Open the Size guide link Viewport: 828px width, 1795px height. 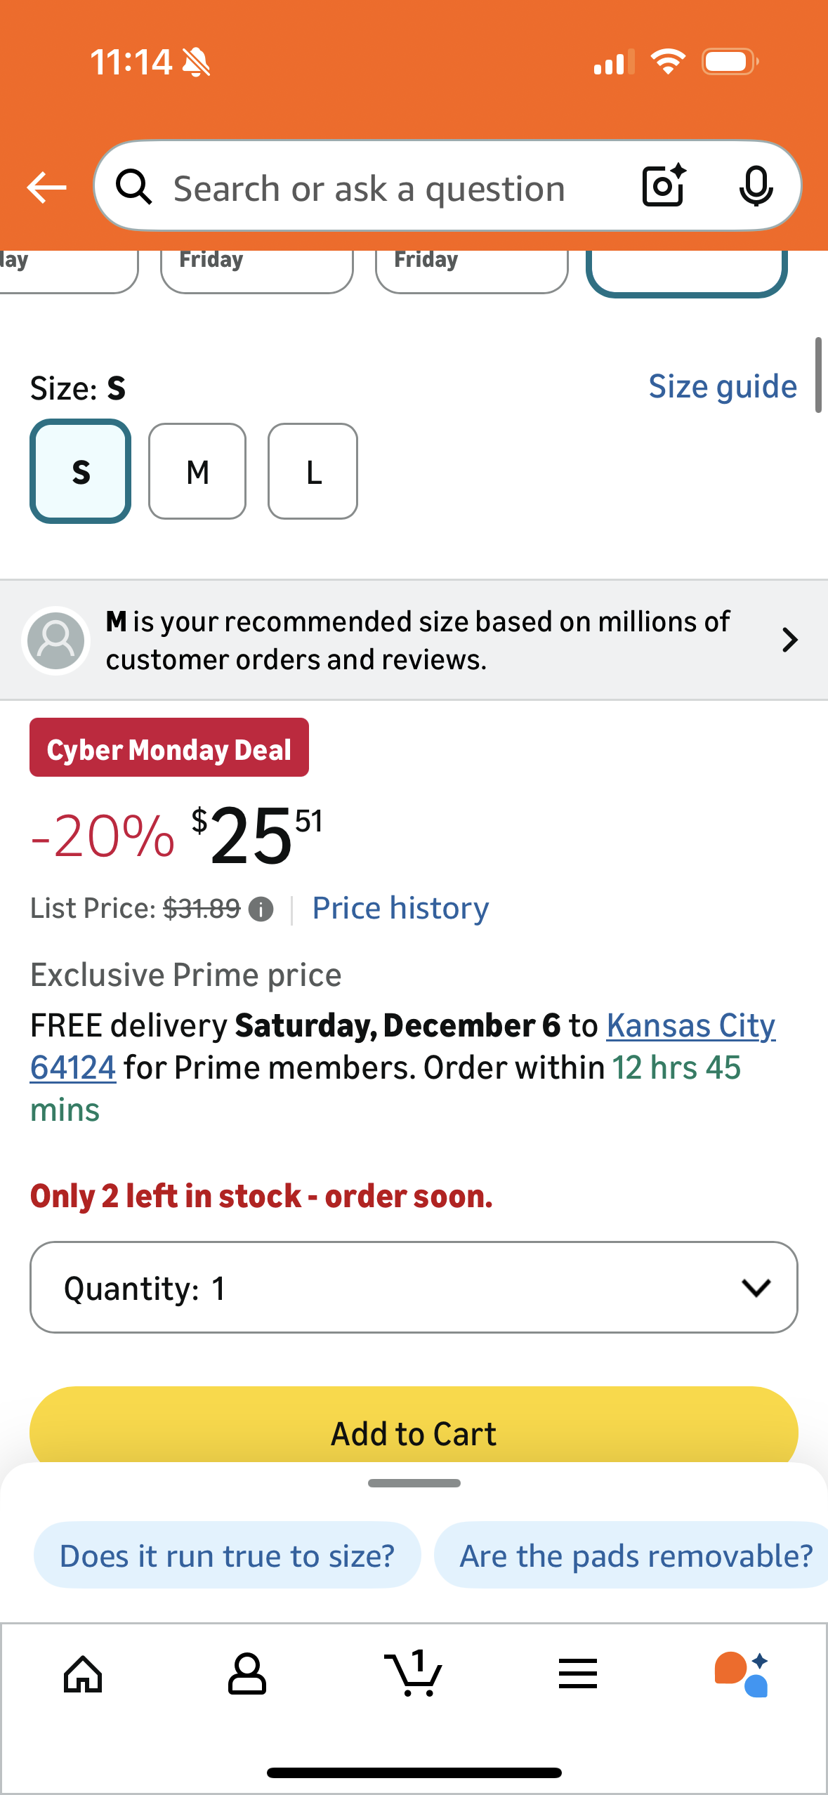(x=722, y=386)
